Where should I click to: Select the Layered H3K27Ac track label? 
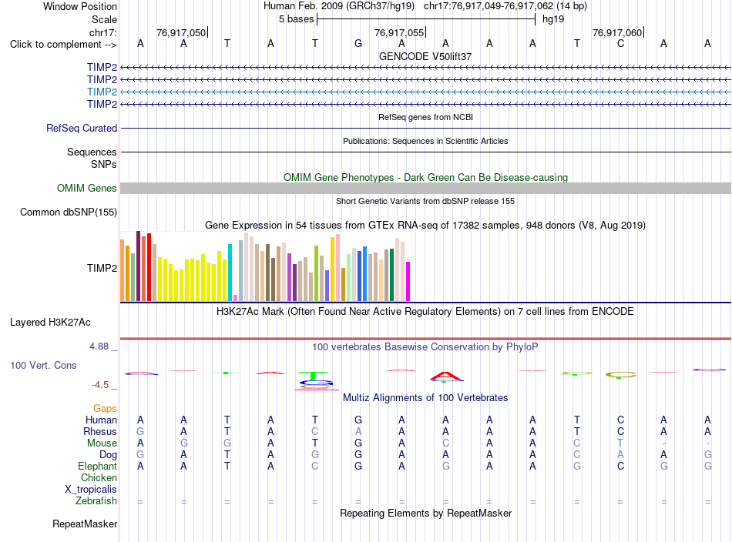pyautogui.click(x=50, y=323)
